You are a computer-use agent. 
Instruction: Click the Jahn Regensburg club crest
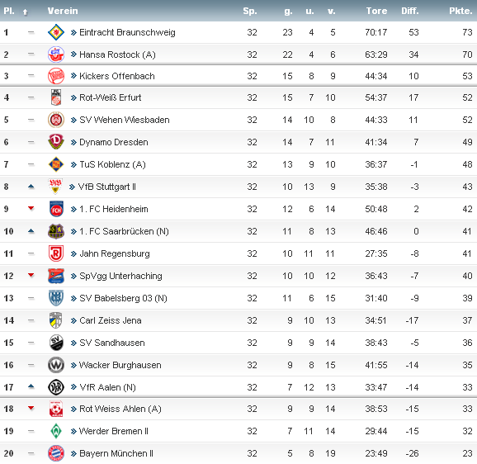coord(56,253)
